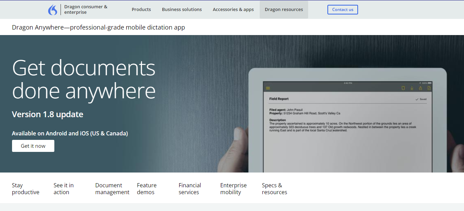Go to the Feature demos section
The height and width of the screenshot is (211, 464).
147,189
